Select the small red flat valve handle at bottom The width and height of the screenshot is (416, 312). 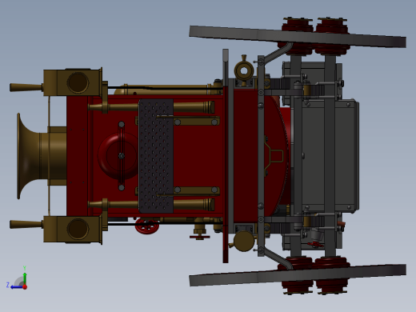point(200,237)
